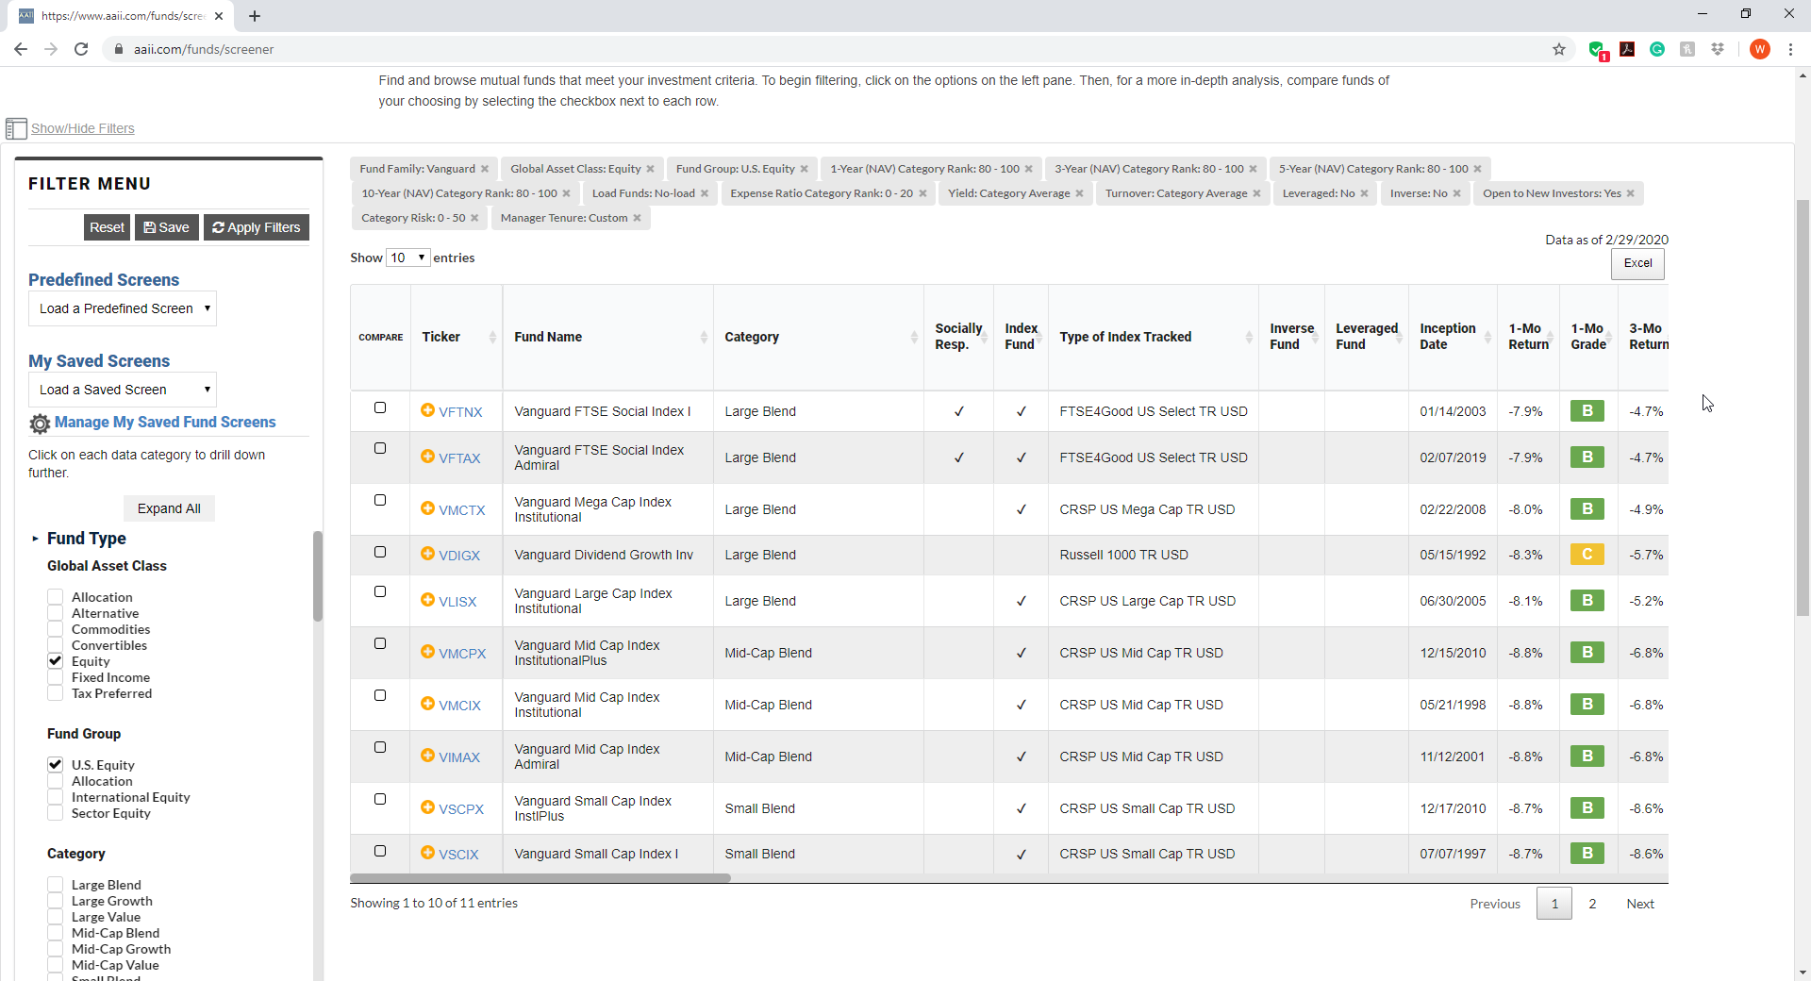Open the VSCIX ticker link

click(458, 854)
